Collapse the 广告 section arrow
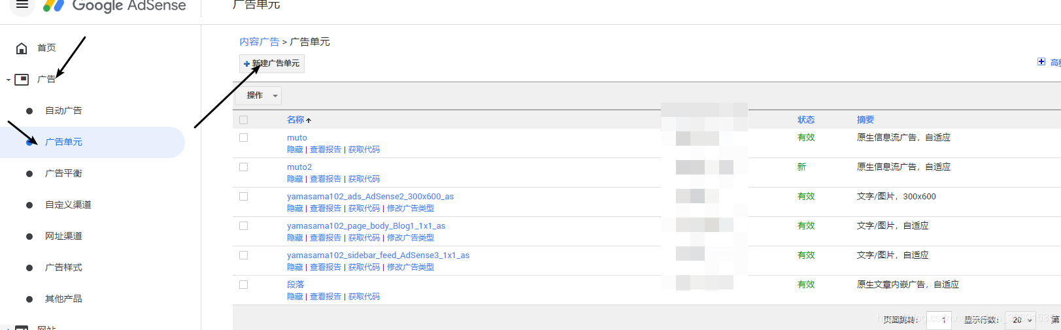 pos(8,80)
